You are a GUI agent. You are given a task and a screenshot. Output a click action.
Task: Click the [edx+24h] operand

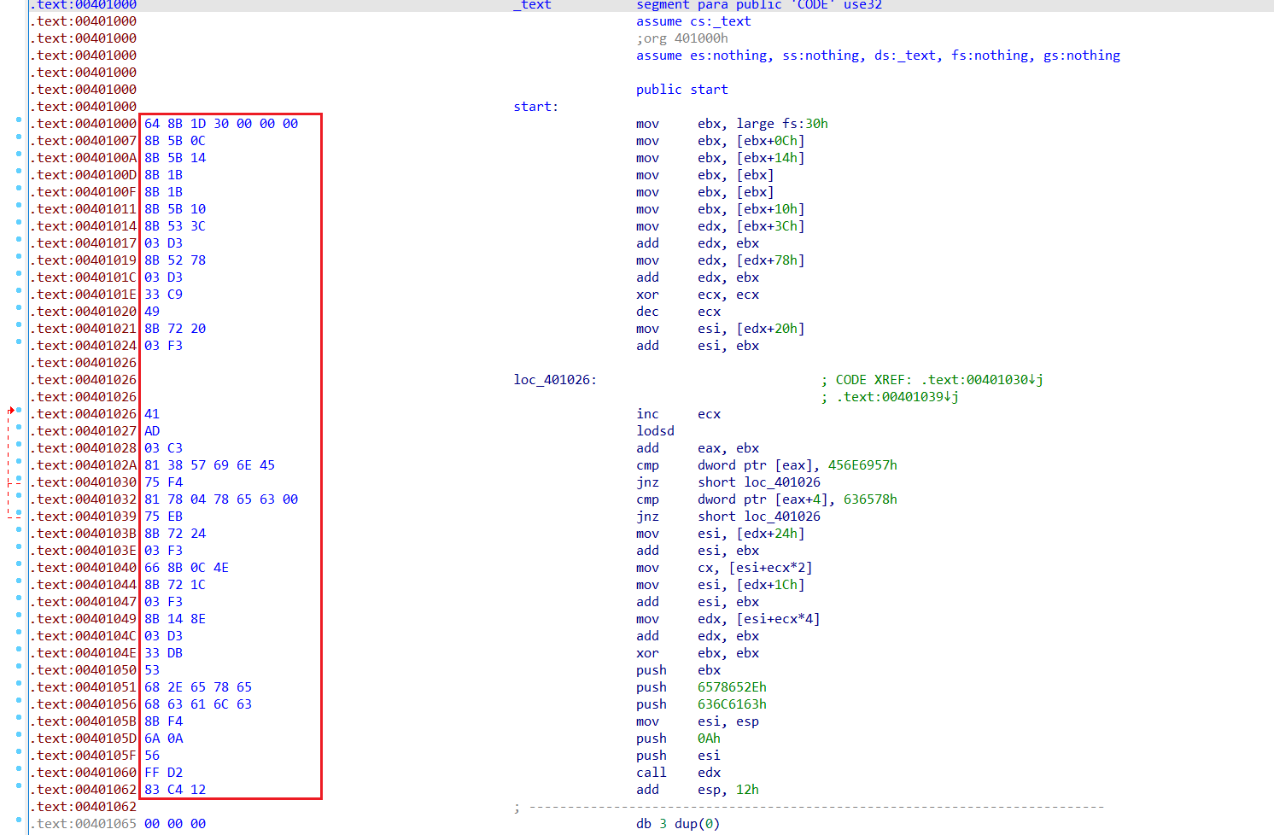click(x=770, y=534)
